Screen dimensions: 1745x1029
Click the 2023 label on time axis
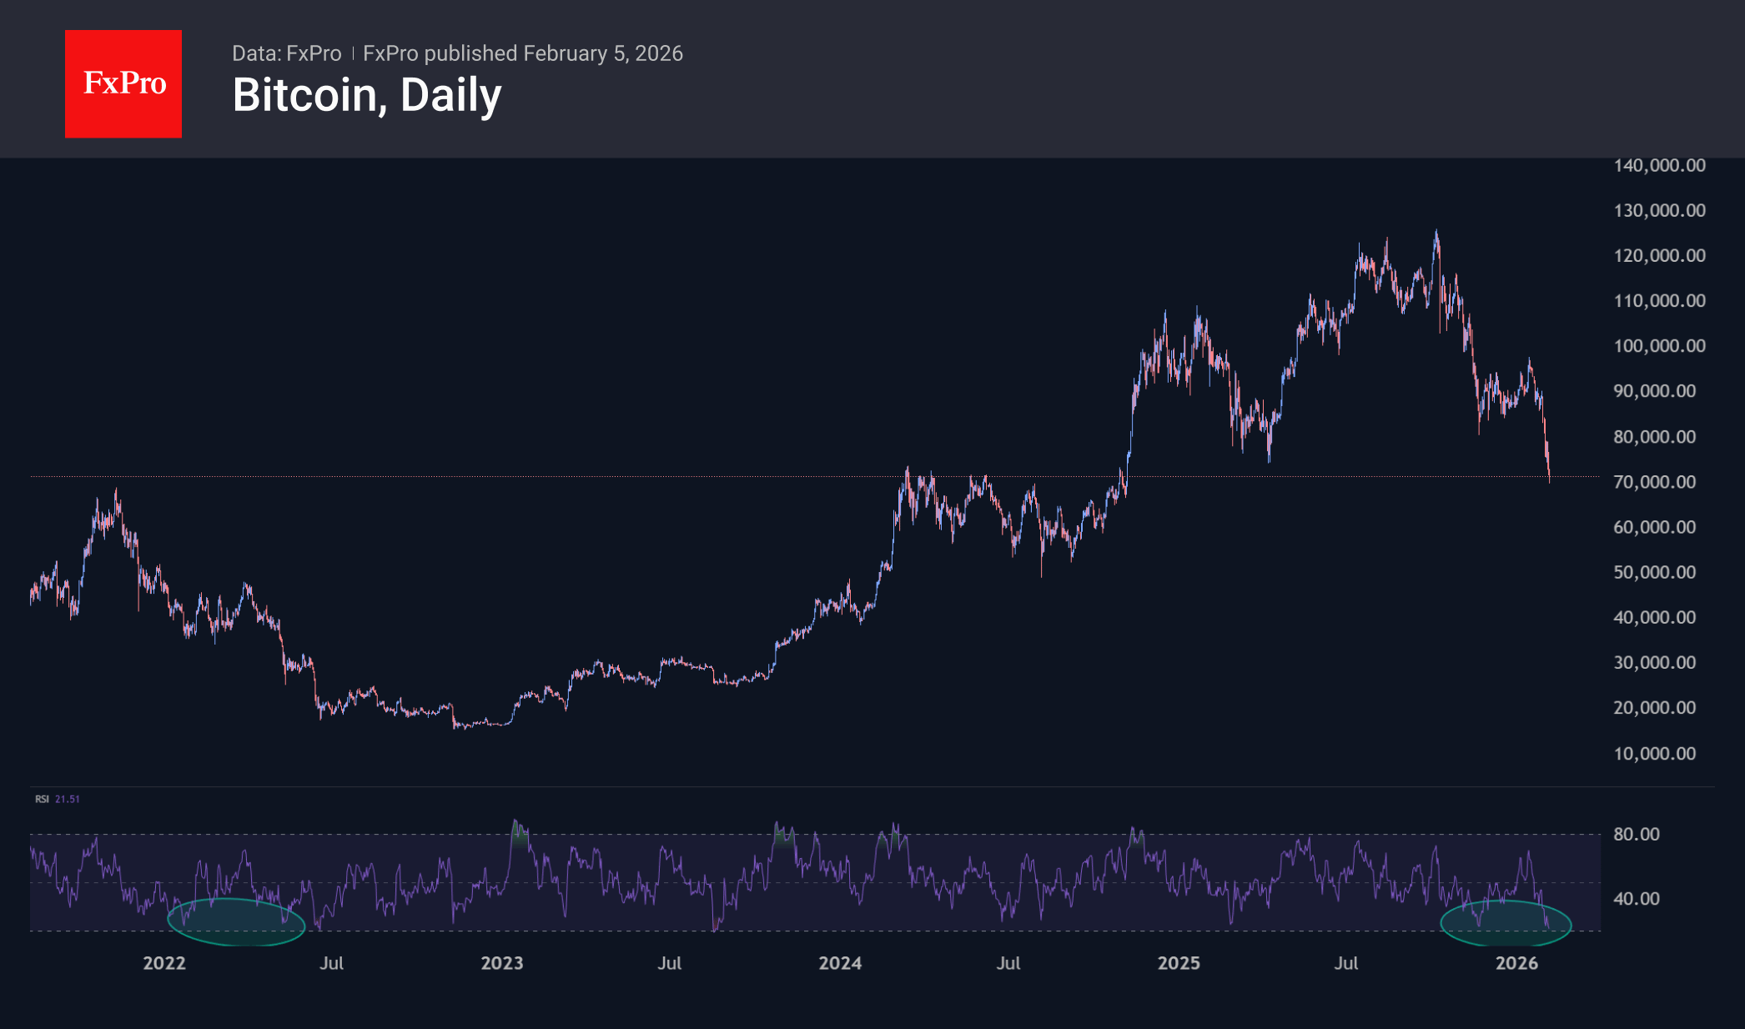pos(502,963)
